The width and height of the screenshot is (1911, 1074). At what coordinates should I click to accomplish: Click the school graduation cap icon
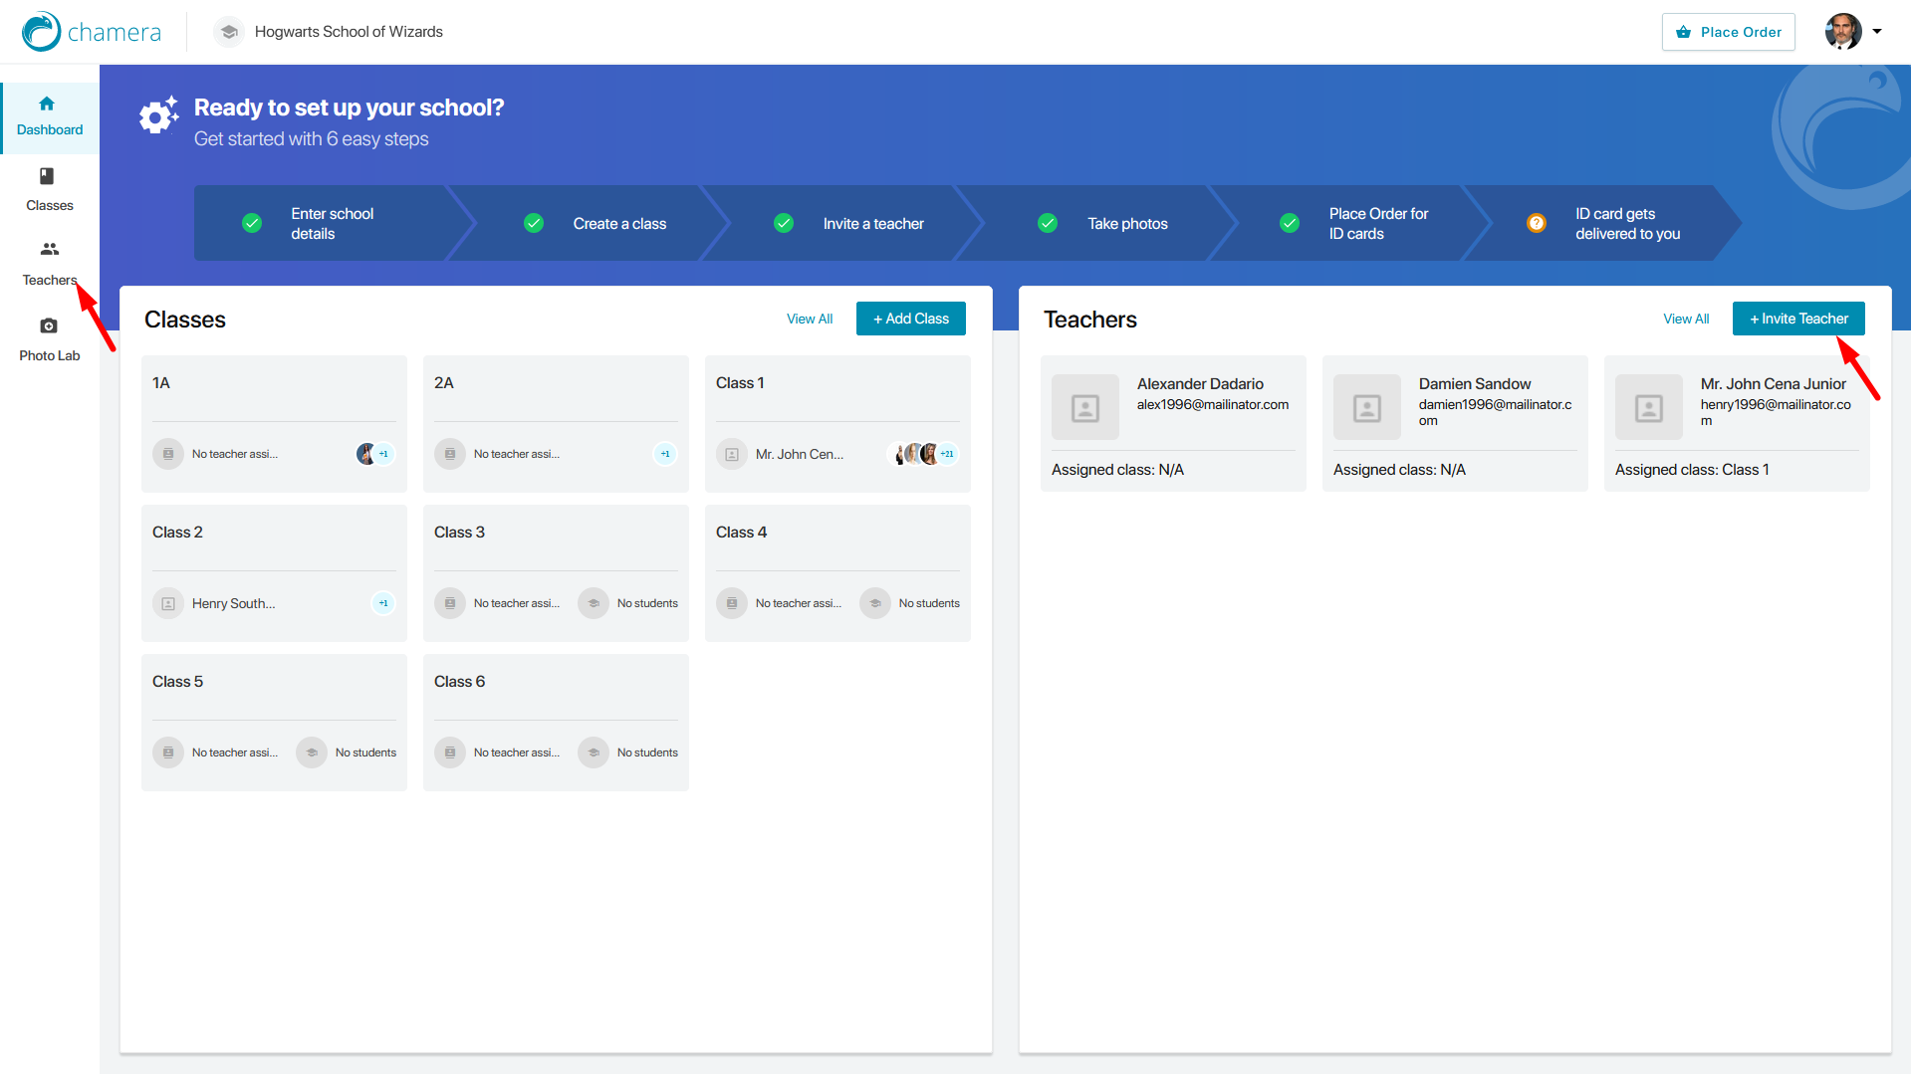click(229, 32)
